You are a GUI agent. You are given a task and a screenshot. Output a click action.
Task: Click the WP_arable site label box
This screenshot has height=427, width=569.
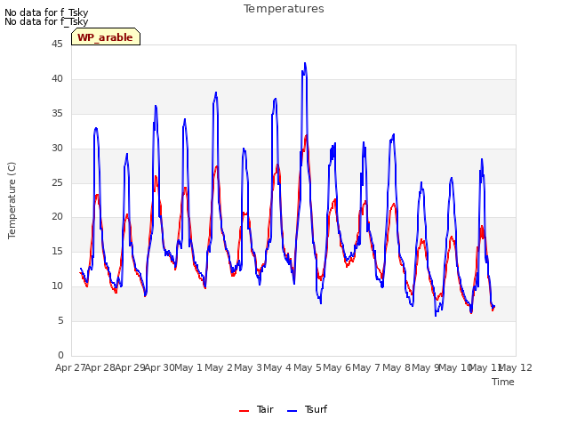tap(106, 36)
